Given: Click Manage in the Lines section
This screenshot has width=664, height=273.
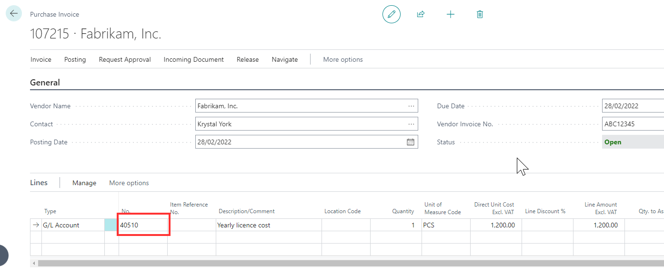Looking at the screenshot, I should click(84, 183).
